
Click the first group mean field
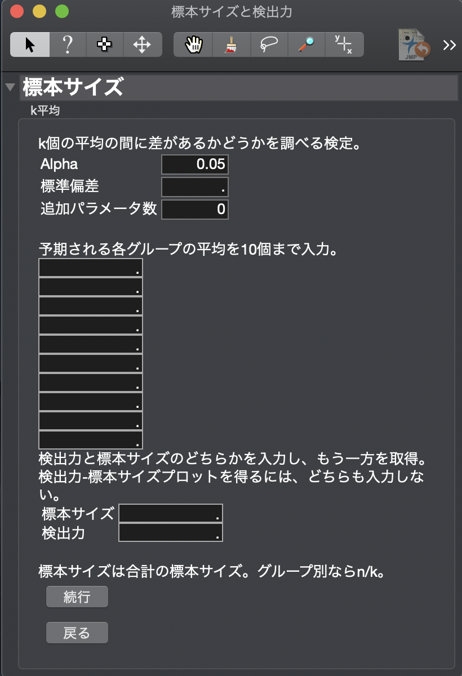[x=91, y=268]
